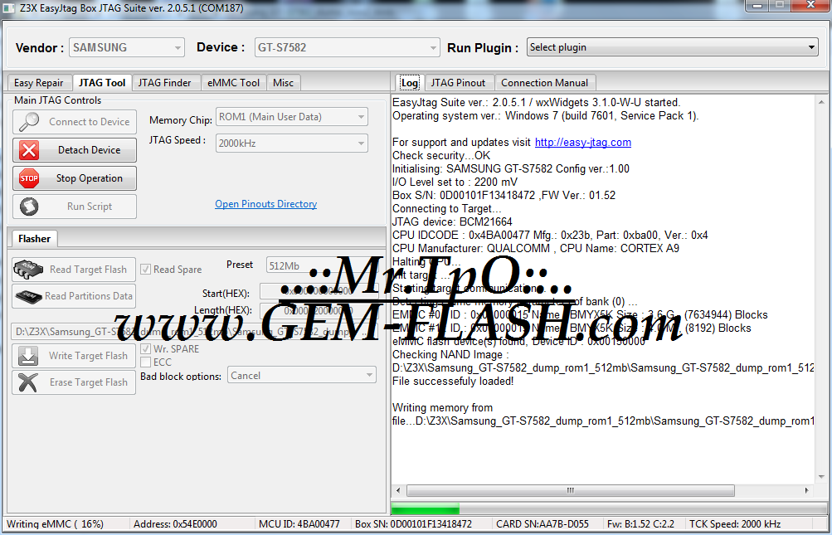Screen dimensions: 832x535
Task: Click the Start(HEX) input field
Action: click(x=319, y=291)
